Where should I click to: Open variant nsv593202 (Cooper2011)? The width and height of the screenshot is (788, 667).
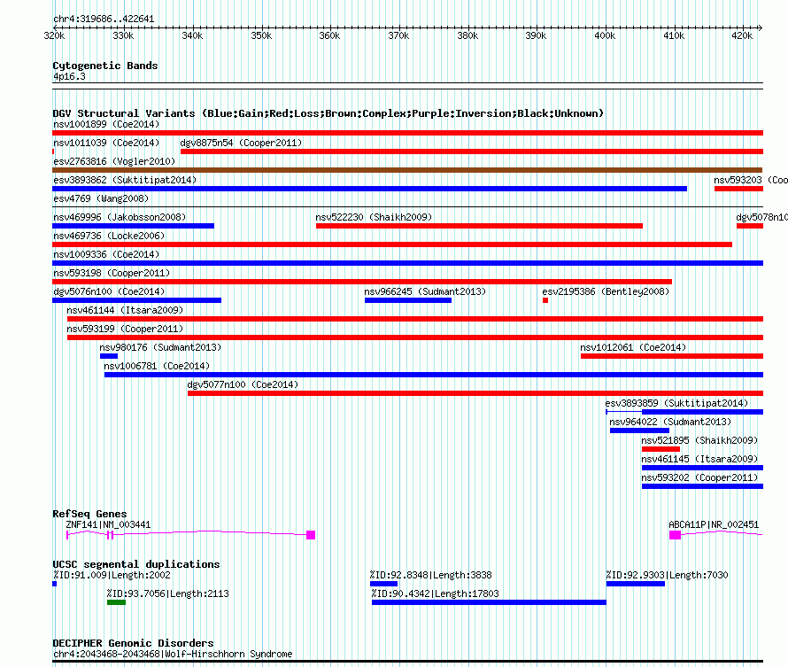699,478
